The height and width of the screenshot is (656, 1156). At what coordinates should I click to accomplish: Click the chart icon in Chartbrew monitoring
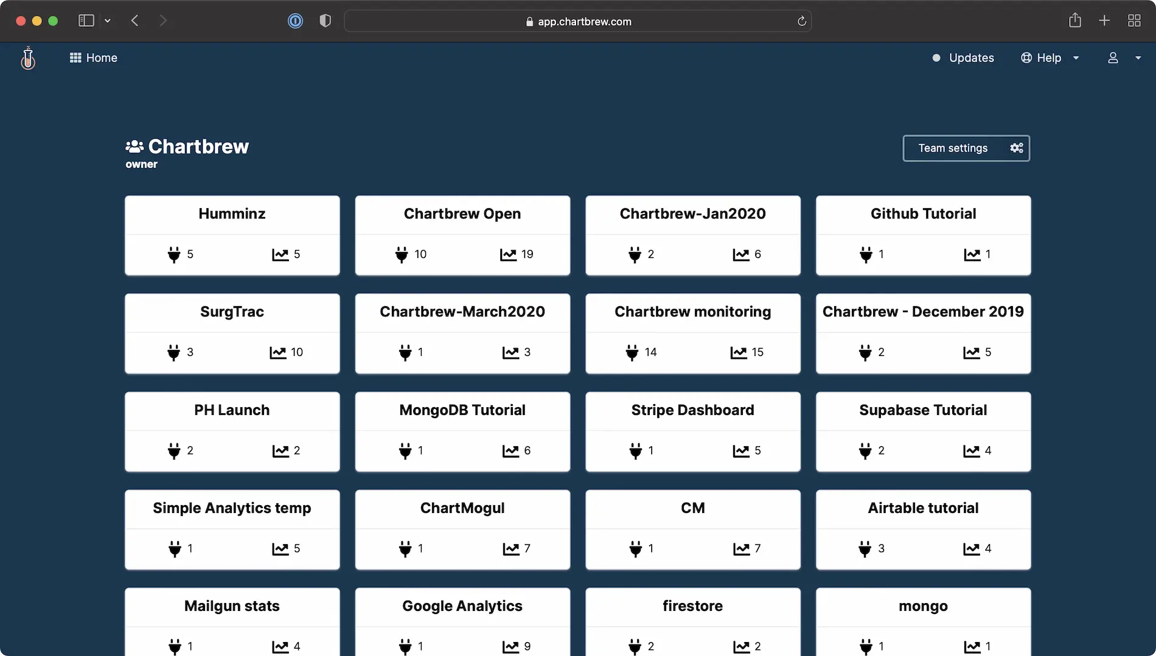coord(739,352)
